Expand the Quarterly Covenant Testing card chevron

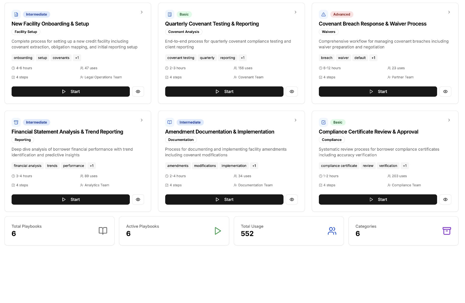tap(295, 12)
